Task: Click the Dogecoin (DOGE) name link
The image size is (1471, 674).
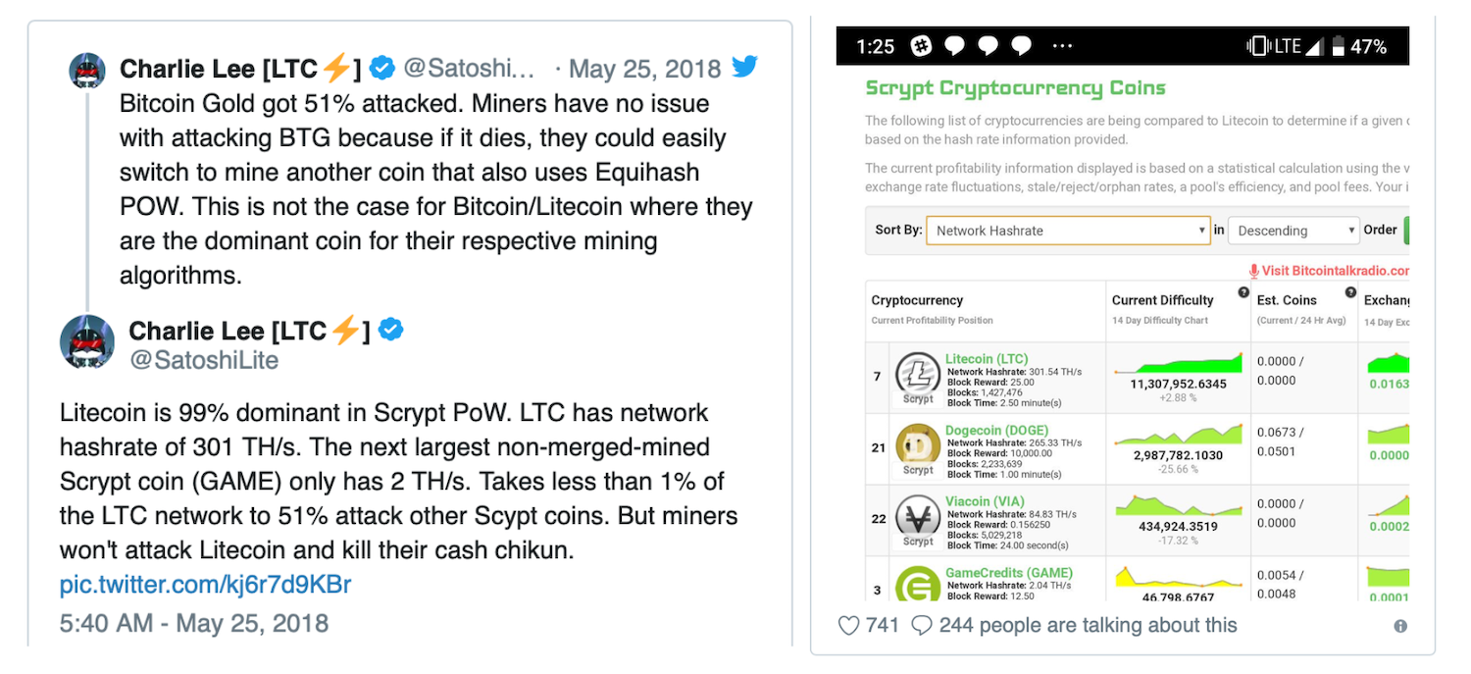Action: tap(996, 431)
